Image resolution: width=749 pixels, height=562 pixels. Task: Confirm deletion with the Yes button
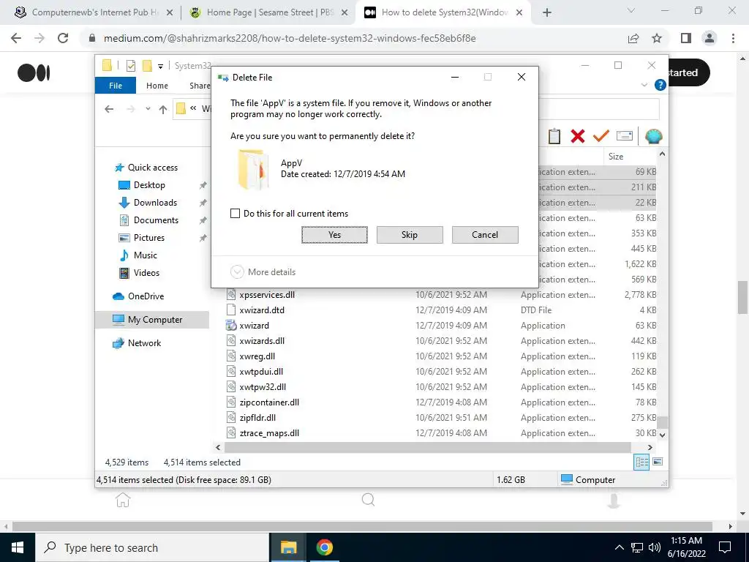pos(334,235)
